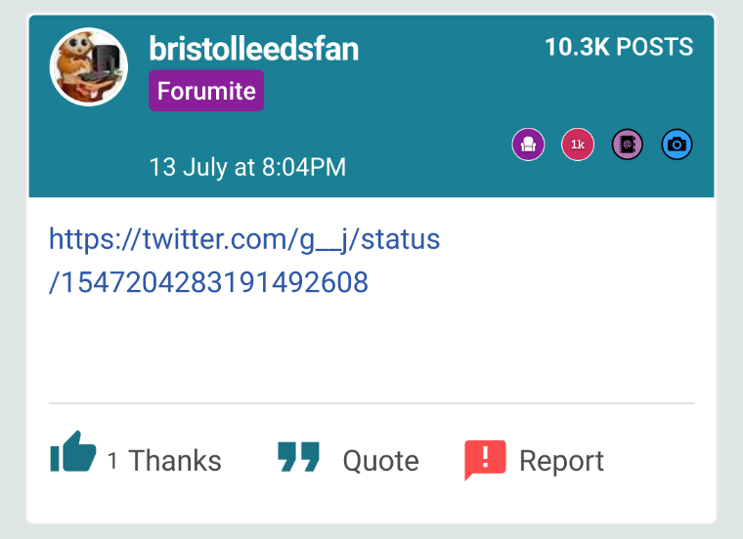Screen dimensions: 743x539
Task: Click the red 1k badge icon
Action: [x=578, y=145]
